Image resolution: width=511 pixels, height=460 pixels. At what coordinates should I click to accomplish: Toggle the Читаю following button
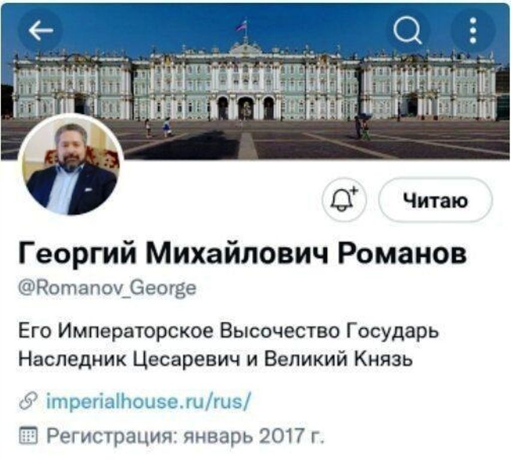(x=436, y=199)
